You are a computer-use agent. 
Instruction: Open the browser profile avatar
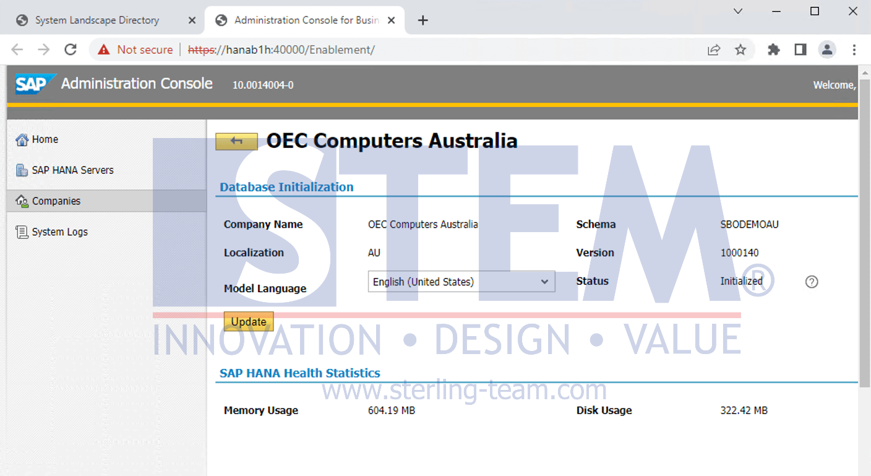(827, 50)
